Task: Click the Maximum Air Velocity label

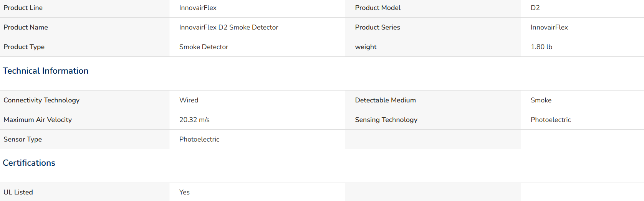Action: click(38, 120)
